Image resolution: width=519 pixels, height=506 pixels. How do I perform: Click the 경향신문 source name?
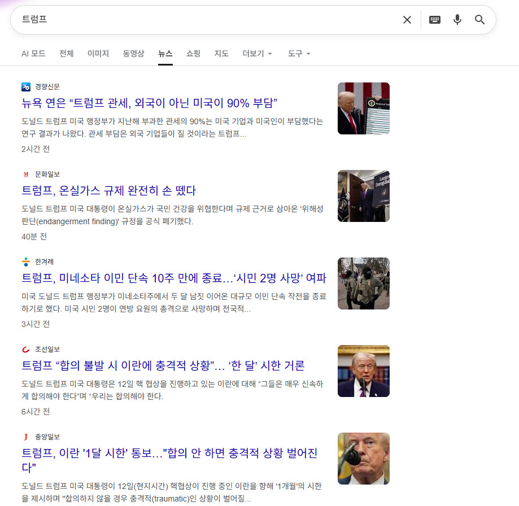47,87
